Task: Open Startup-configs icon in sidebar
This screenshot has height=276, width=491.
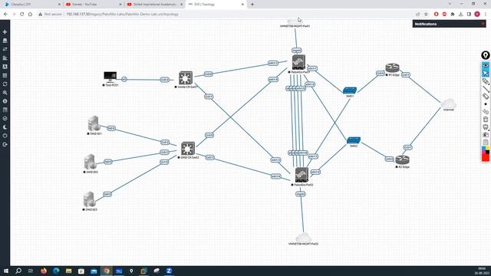Action: [x=5, y=58]
